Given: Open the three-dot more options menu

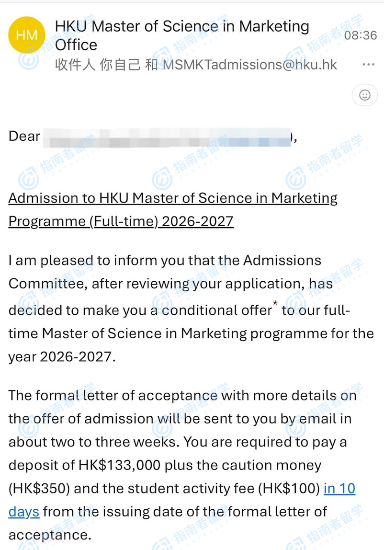Looking at the screenshot, I should pyautogui.click(x=368, y=65).
